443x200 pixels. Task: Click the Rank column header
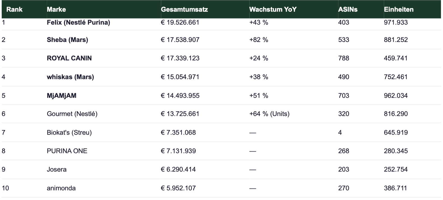14,10
